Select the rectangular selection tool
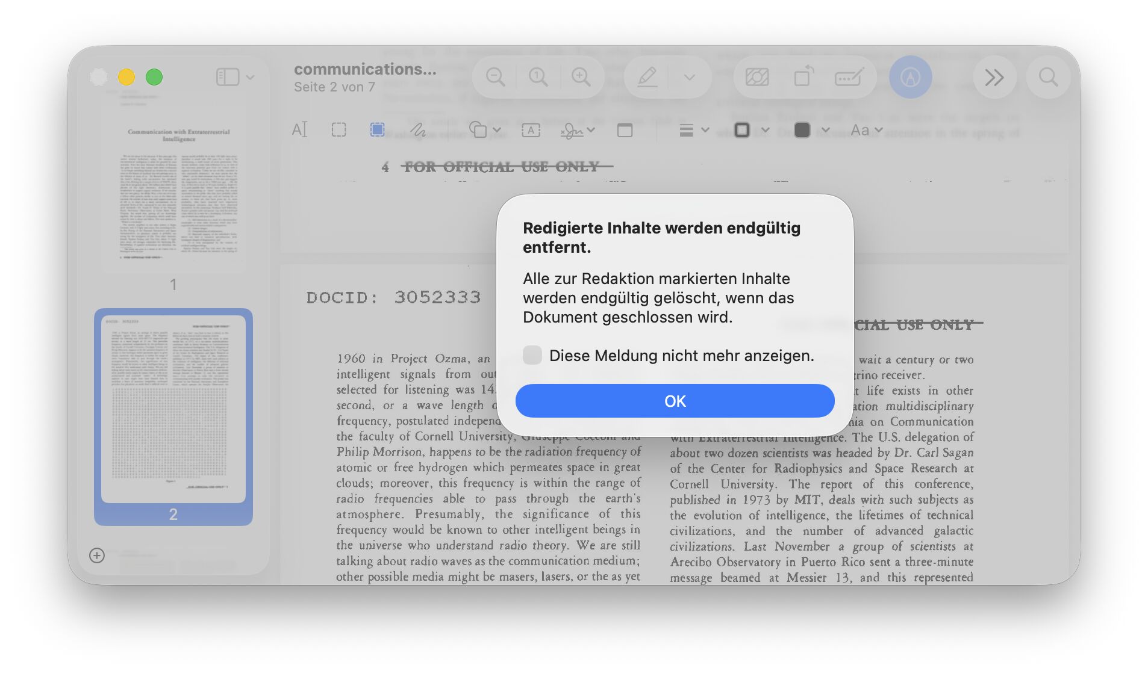This screenshot has width=1148, height=674. click(x=338, y=130)
